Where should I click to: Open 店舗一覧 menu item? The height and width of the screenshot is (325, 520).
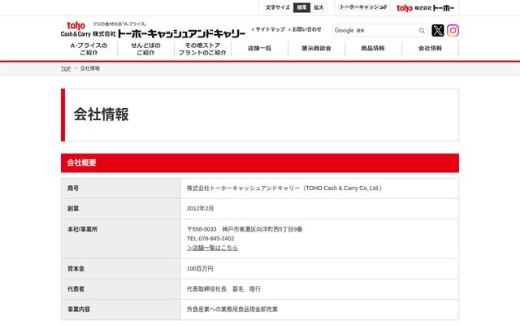[260, 49]
